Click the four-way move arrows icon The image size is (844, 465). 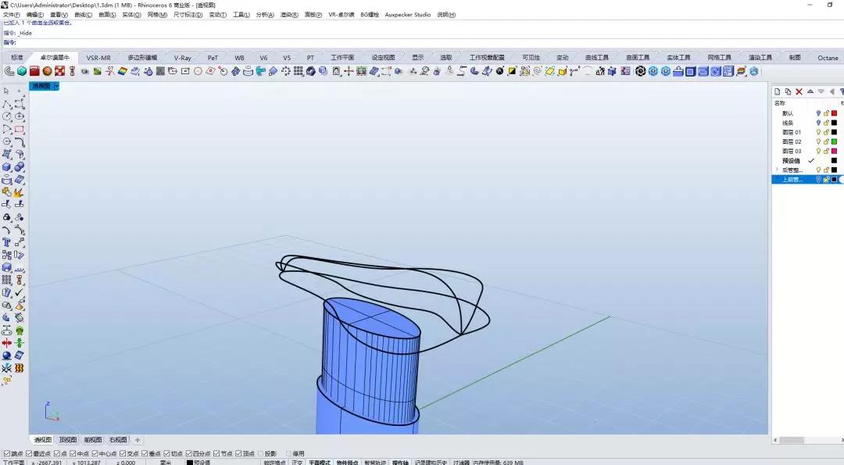tap(349, 71)
